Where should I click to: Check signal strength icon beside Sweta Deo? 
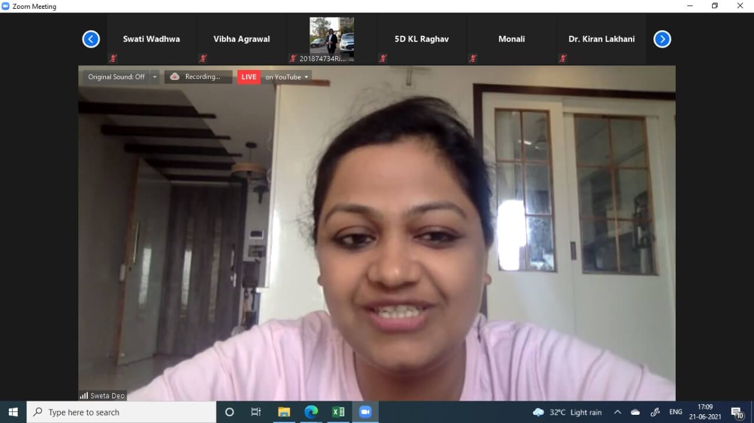[x=84, y=396]
